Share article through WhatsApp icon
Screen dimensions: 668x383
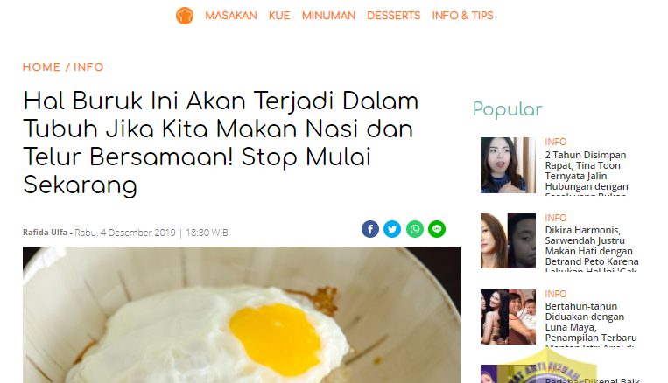click(x=414, y=229)
